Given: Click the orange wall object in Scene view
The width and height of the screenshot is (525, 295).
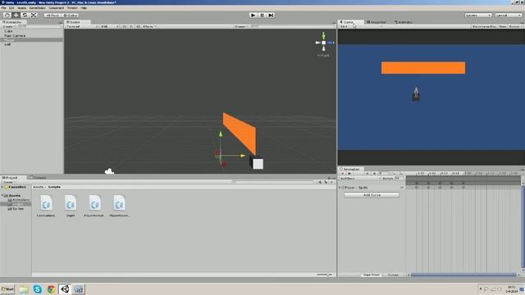Looking at the screenshot, I should tap(240, 133).
